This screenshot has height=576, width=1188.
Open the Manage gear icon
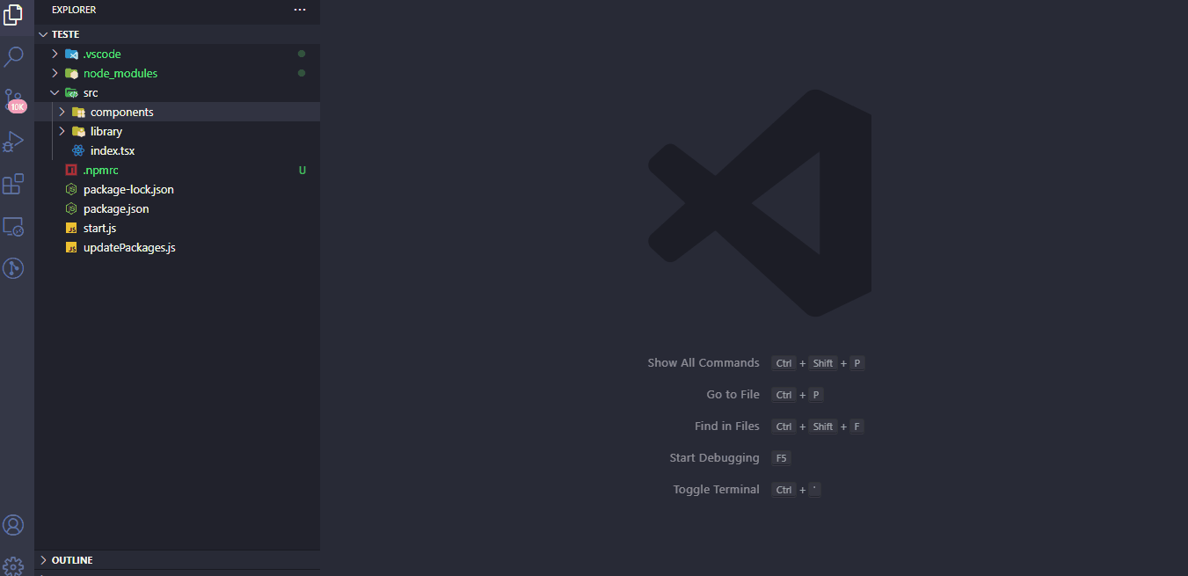(13, 565)
